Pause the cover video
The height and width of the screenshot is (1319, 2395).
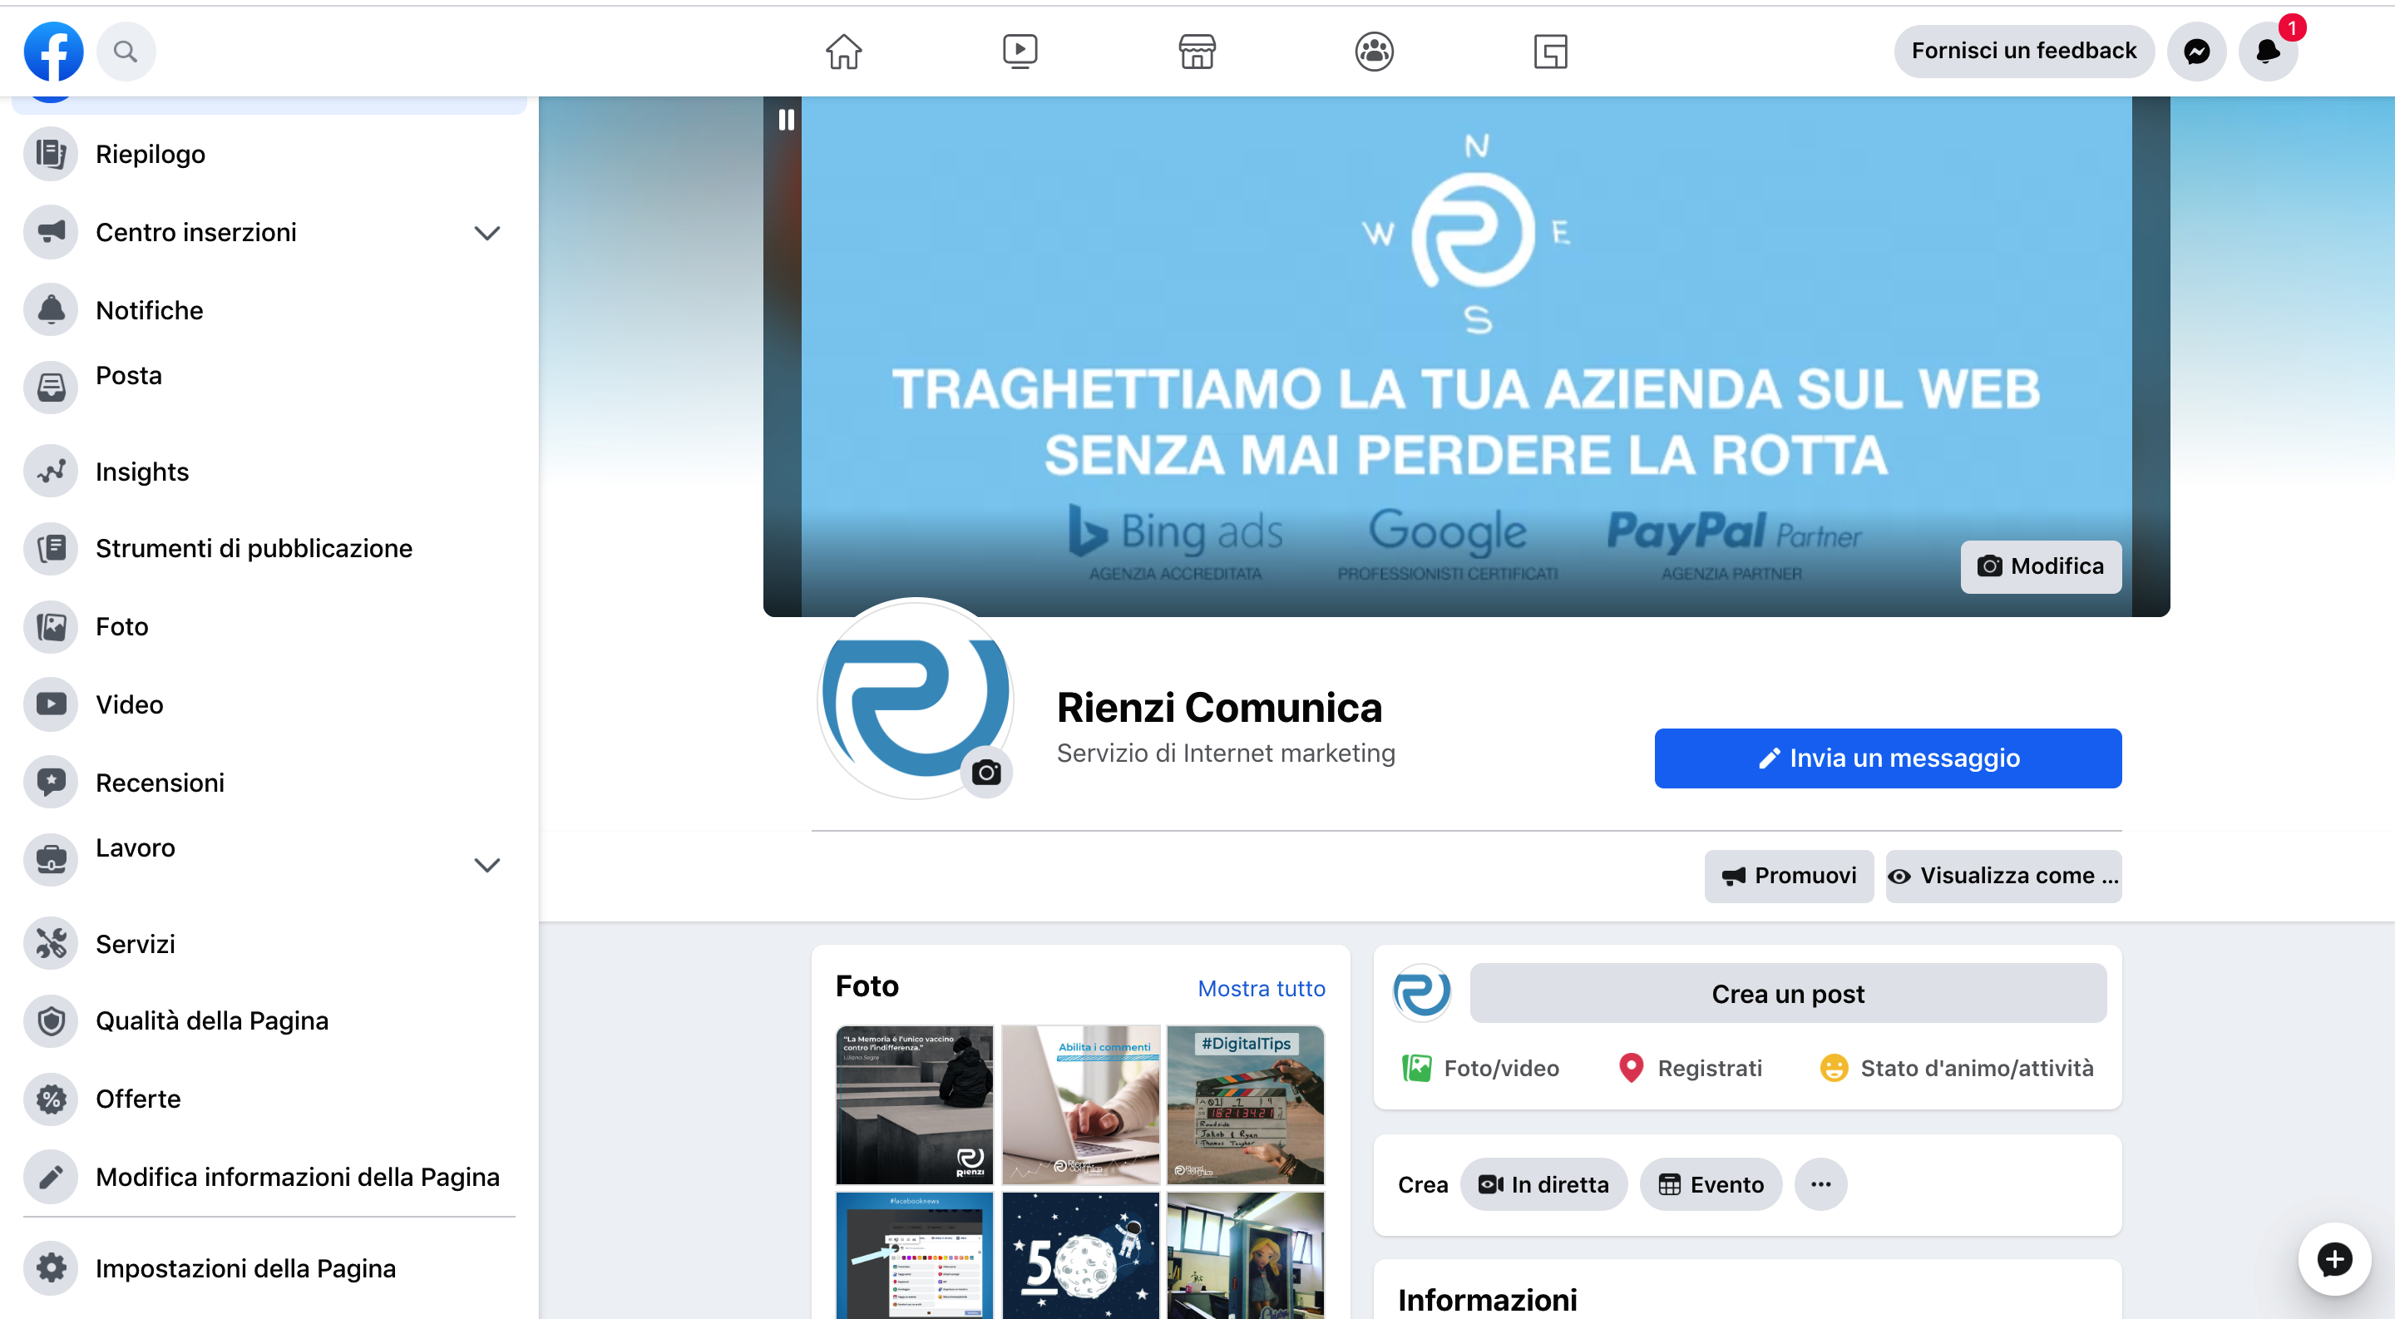(x=787, y=119)
